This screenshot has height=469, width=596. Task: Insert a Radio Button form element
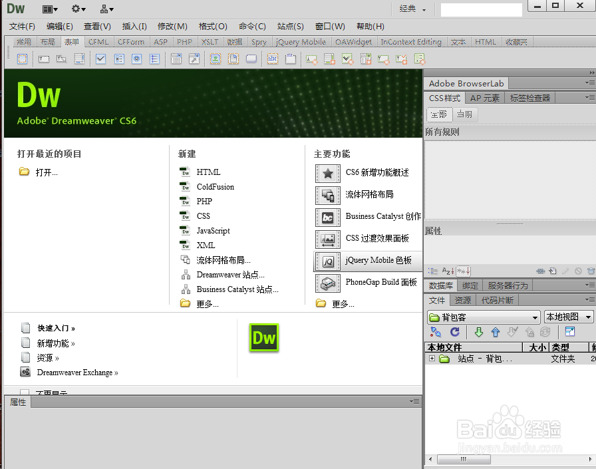point(137,59)
